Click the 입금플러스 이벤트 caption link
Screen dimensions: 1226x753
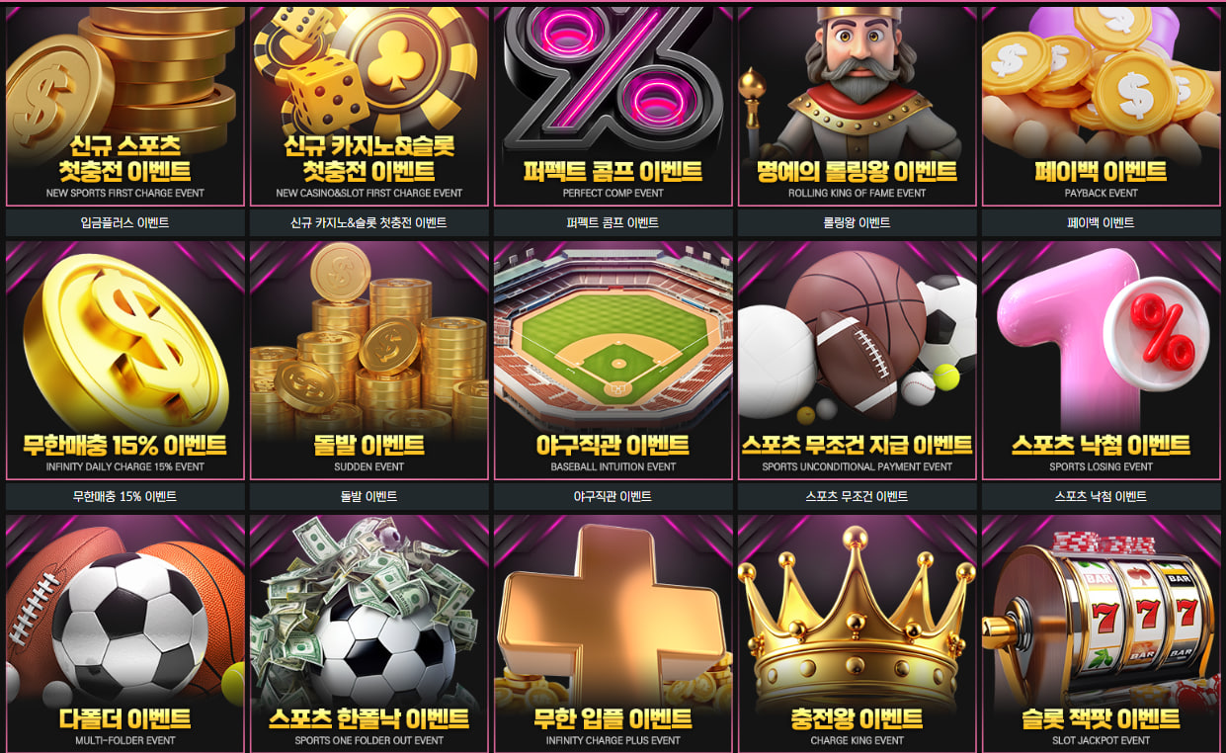(124, 222)
